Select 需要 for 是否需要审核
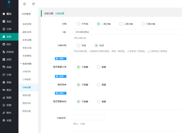Viewport: 182px width, 133px height. point(99,102)
